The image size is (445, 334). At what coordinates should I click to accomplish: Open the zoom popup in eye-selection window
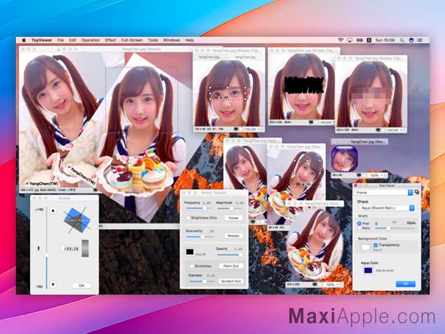pos(252,130)
